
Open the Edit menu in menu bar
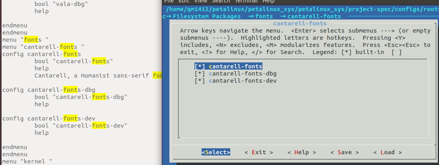[x=183, y=2]
